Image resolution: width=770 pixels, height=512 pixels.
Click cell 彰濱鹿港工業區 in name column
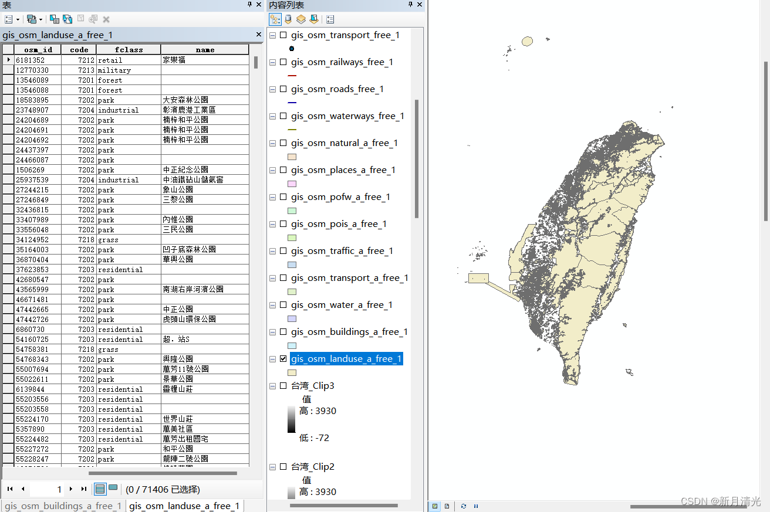point(205,110)
